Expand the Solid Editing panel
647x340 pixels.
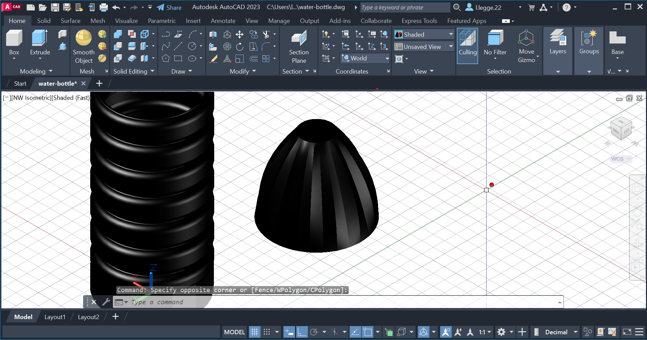pos(134,71)
